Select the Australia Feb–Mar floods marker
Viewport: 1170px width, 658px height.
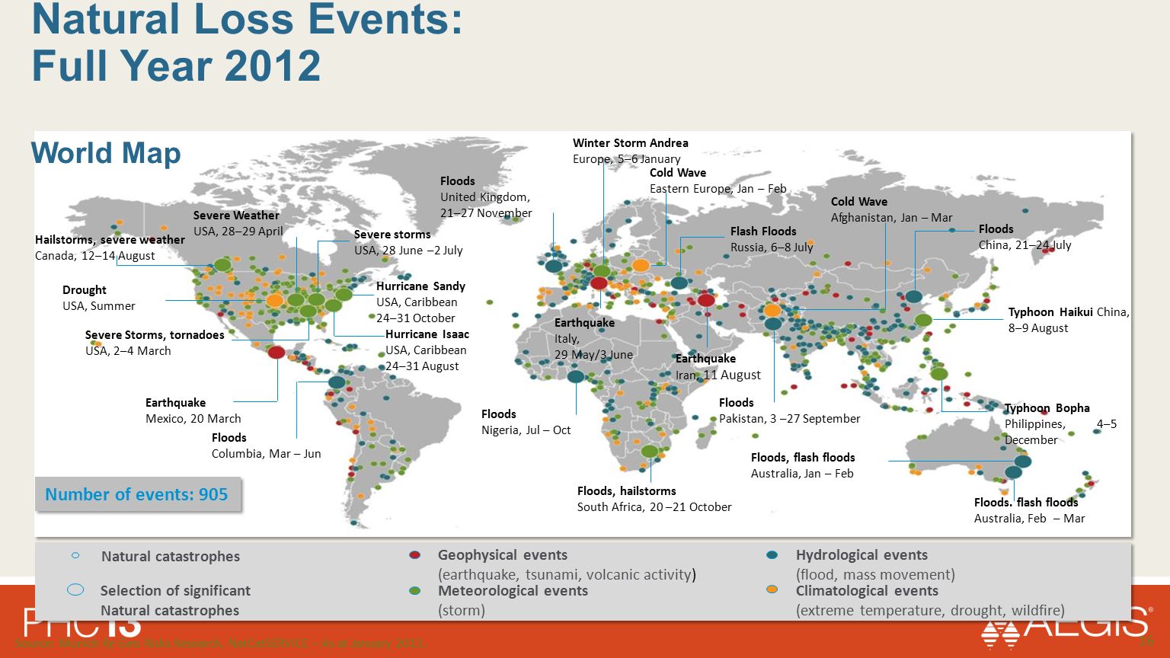(x=1013, y=472)
